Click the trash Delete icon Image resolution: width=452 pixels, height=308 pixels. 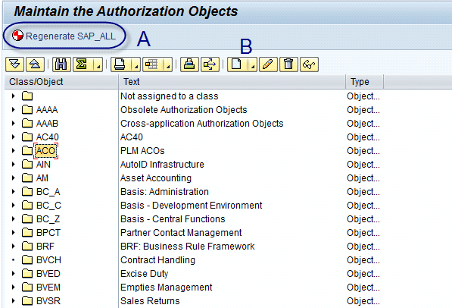[288, 64]
